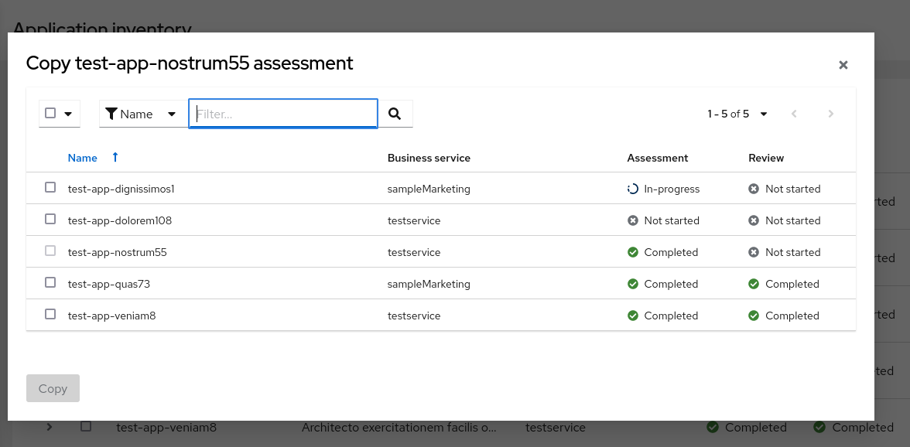Click the In-progress status icon for dignissimos1
The image size is (910, 447).
[633, 189]
